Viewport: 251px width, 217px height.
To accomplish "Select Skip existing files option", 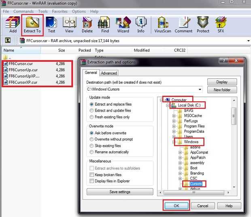I will 91,146.
